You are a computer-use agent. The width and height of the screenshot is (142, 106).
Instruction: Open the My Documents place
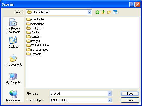tap(13, 60)
